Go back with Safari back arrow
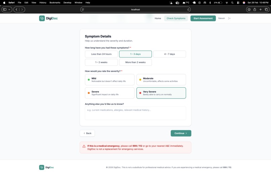Image resolution: width=271 pixels, height=175 pixels. coord(16,9)
